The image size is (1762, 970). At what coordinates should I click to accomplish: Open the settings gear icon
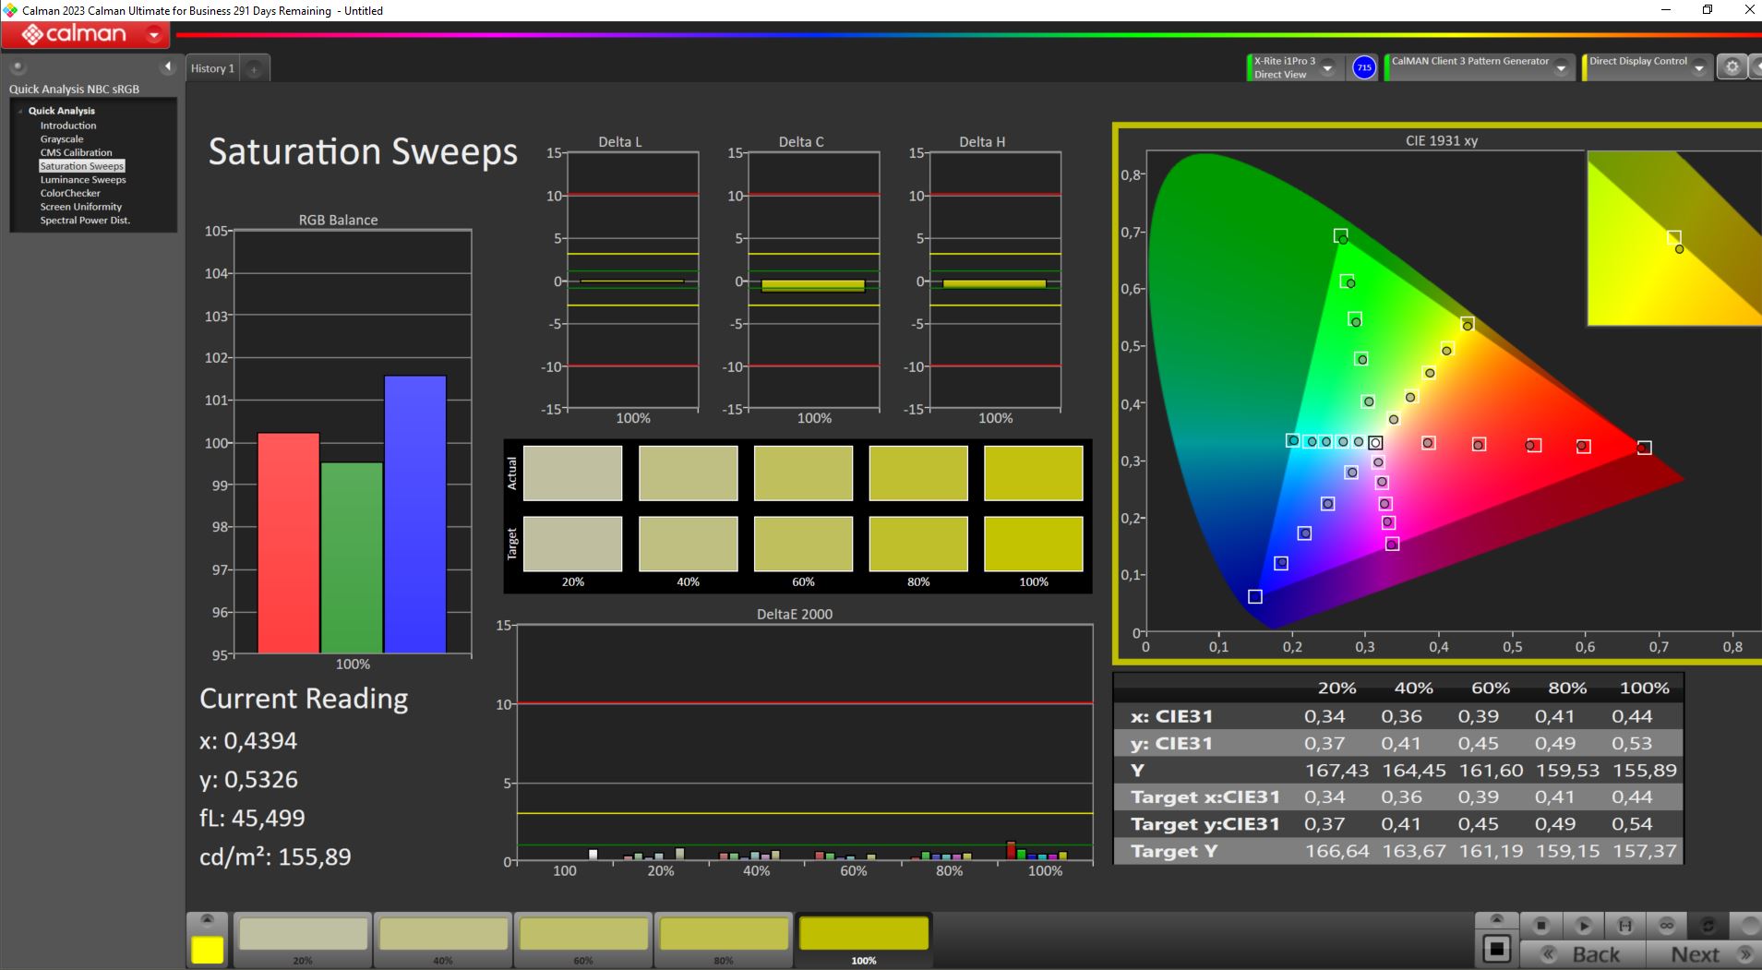pos(1732,66)
